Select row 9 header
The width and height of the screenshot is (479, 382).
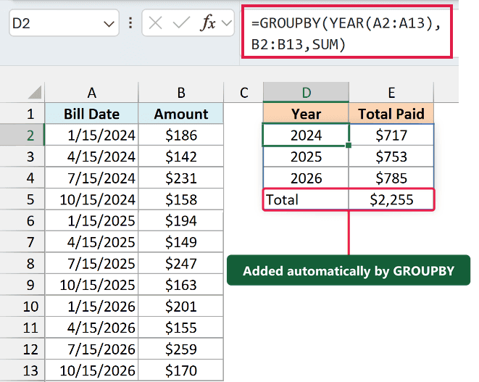point(22,285)
